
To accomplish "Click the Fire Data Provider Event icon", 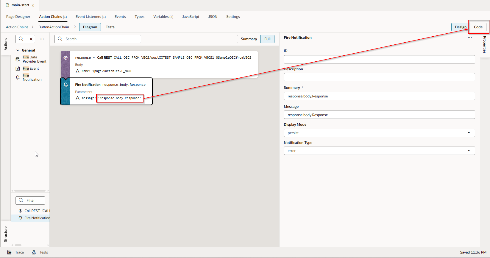I will [18, 59].
